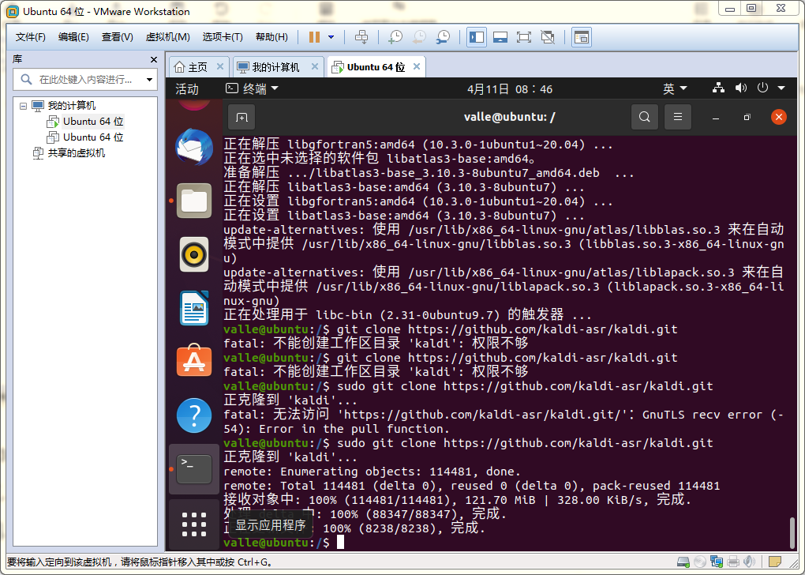Open the Help question-mark dock icon
Image resolution: width=805 pixels, height=575 pixels.
(x=194, y=415)
